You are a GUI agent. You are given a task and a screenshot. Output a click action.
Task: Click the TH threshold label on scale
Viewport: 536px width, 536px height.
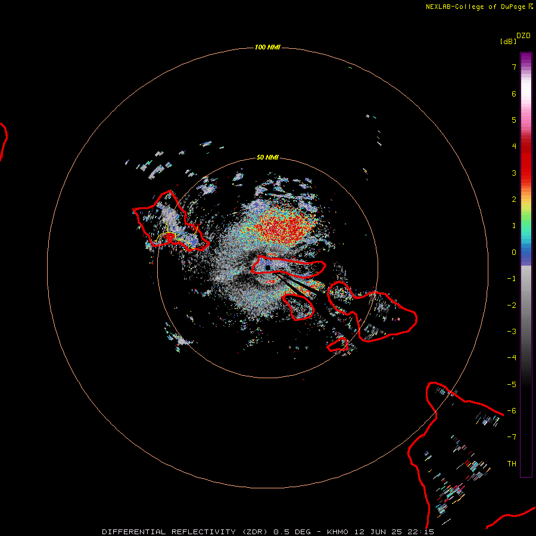[x=512, y=464]
